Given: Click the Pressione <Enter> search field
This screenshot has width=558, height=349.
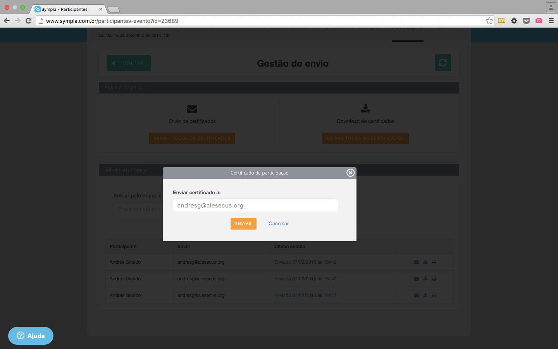Looking at the screenshot, I should click(138, 209).
